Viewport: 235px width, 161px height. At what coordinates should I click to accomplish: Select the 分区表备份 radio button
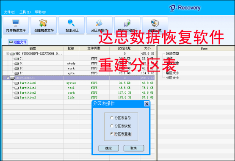tap(112, 118)
